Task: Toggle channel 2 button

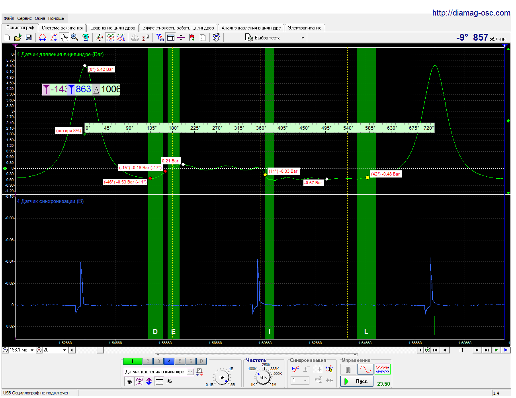Action: [148, 361]
